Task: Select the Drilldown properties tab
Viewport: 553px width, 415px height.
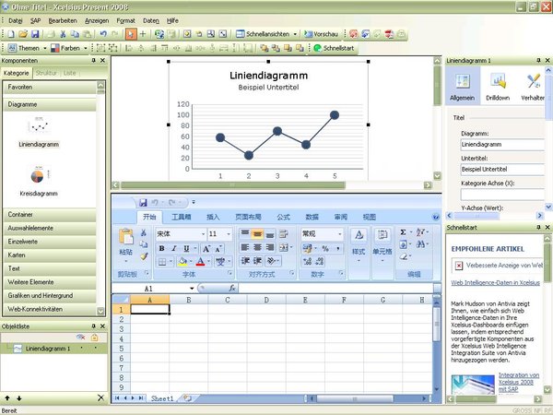Action: tap(498, 87)
